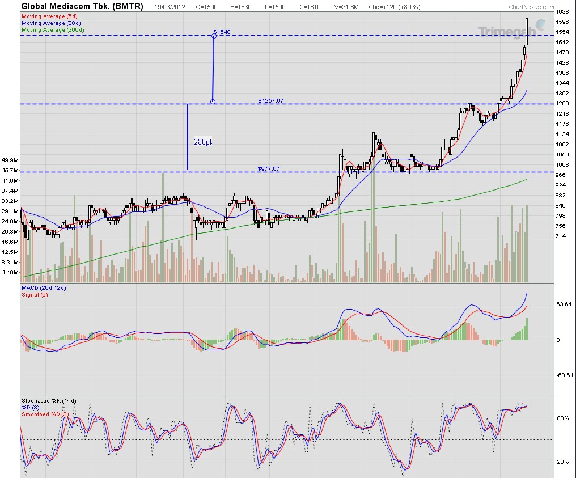Select the Moving Average (200d) legend
The image size is (576, 478).
click(53, 29)
